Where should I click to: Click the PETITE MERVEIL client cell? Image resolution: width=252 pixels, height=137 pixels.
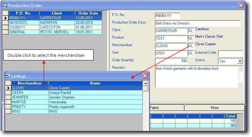[57, 32]
